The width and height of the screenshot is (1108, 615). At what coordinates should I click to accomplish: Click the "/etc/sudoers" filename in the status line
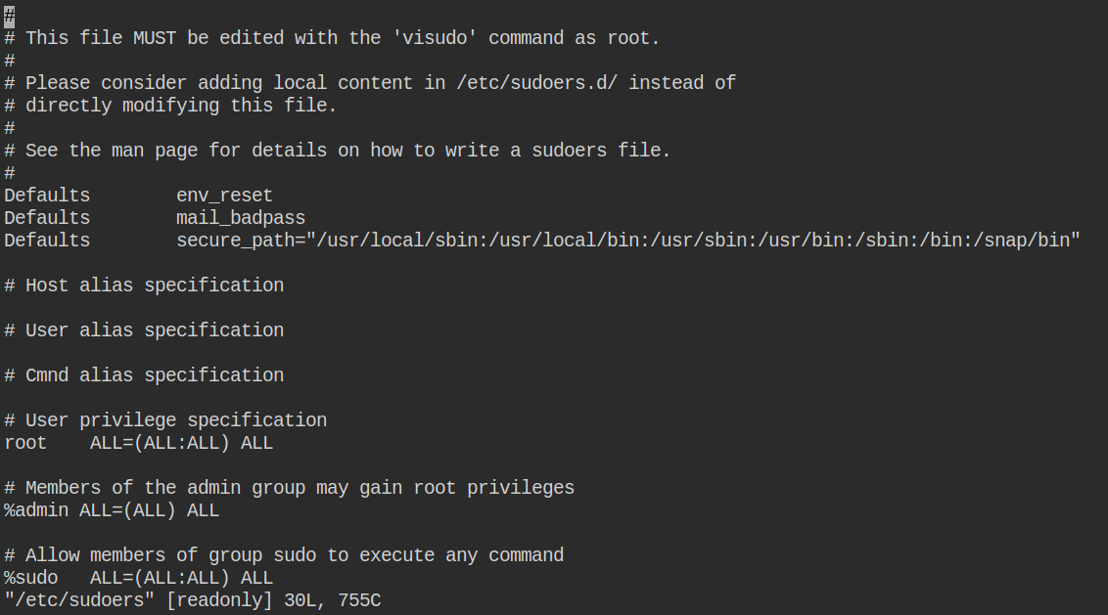pos(73,600)
